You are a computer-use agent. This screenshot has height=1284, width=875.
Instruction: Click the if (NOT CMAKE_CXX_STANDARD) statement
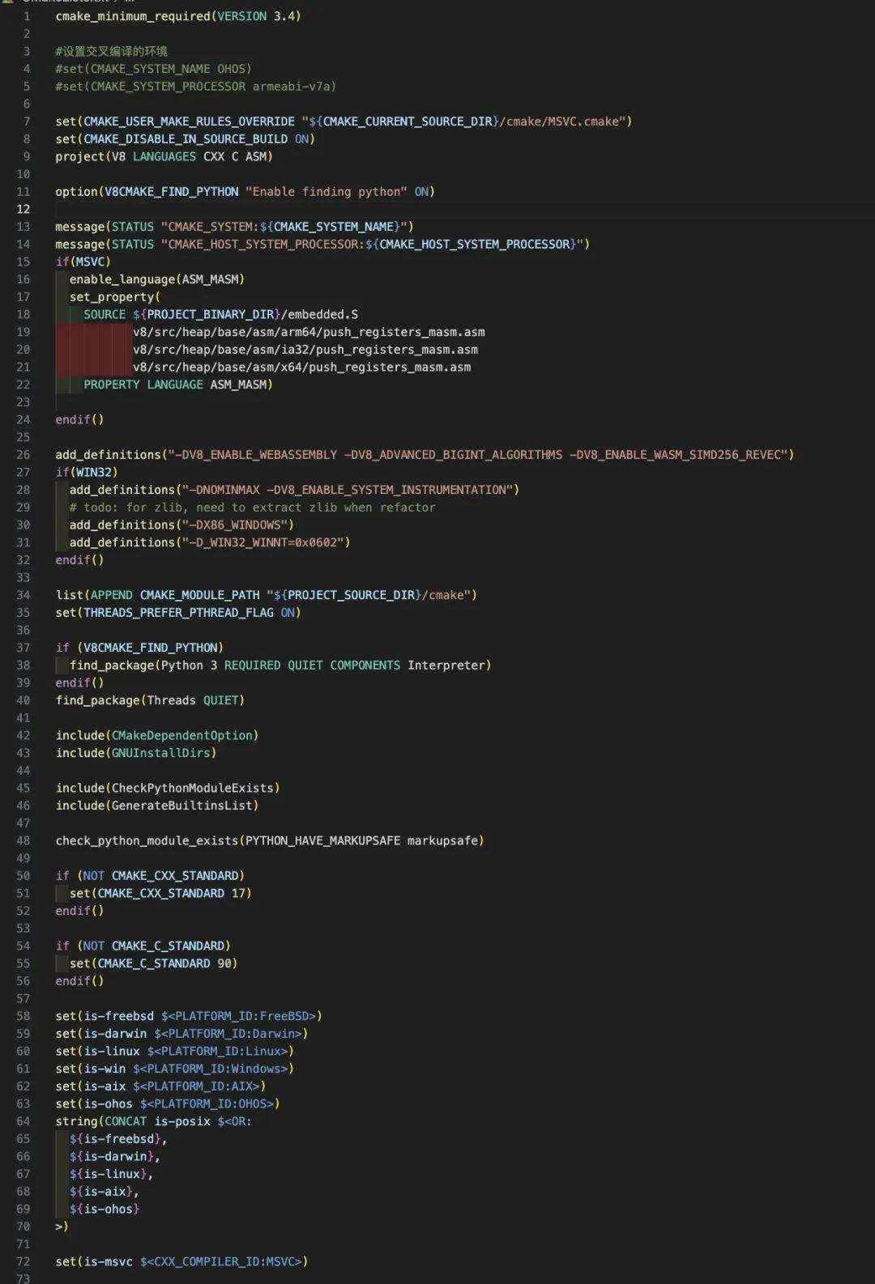[150, 875]
